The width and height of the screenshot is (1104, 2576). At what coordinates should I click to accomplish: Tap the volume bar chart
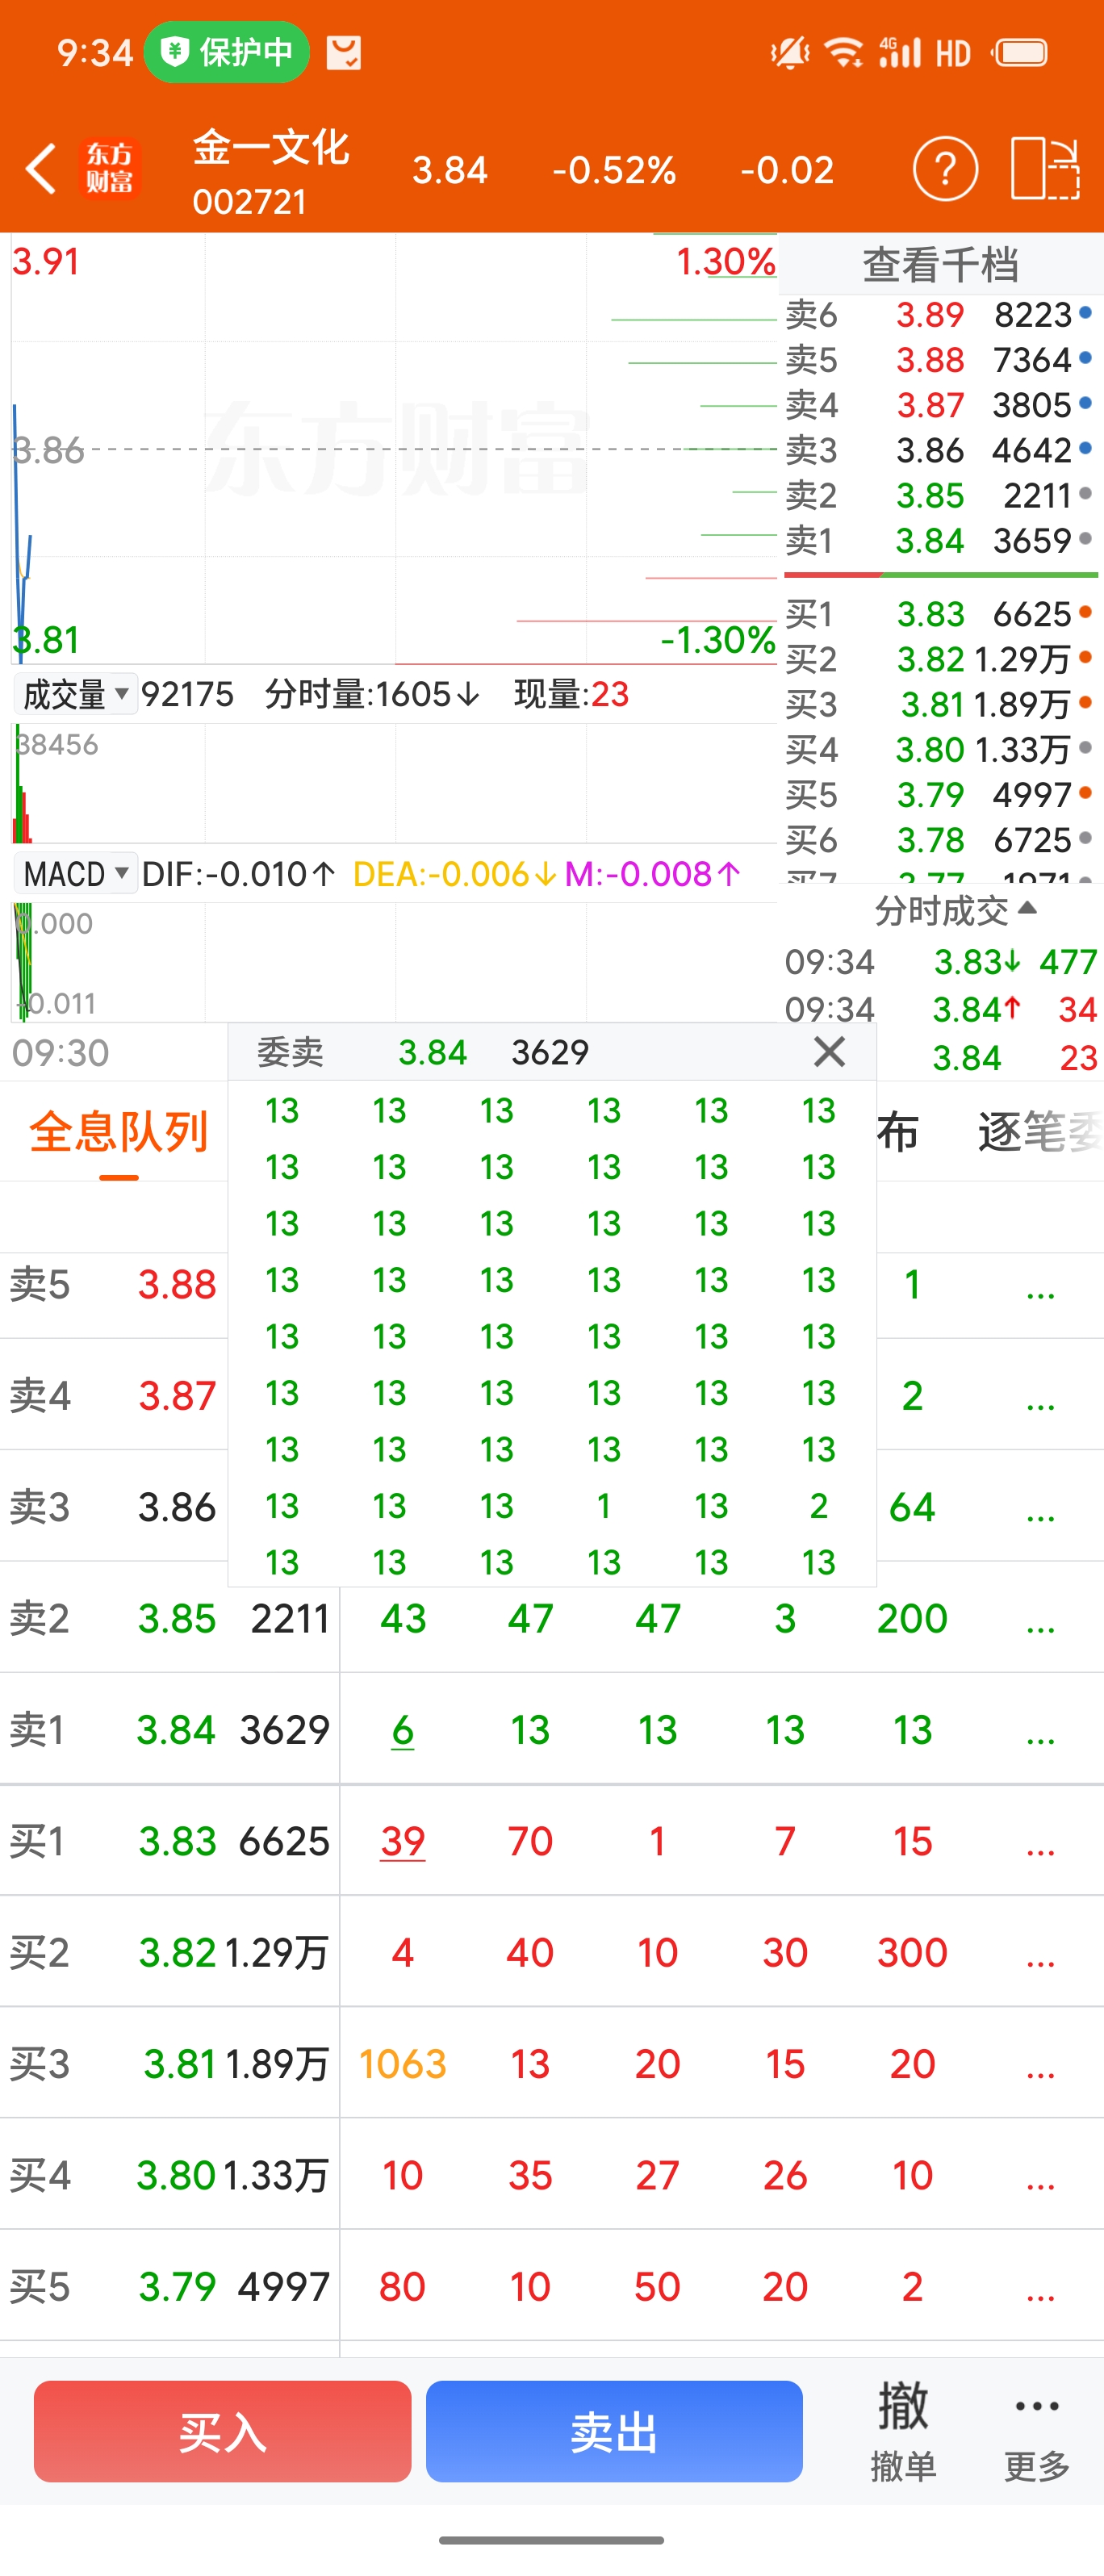click(x=394, y=783)
